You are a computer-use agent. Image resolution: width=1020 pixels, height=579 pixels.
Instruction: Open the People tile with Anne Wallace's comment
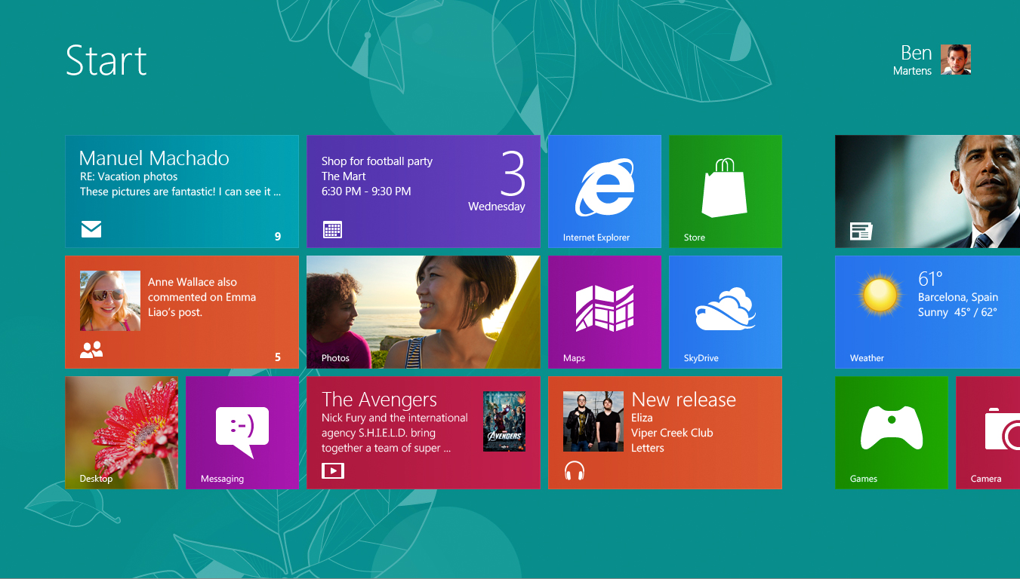point(181,311)
